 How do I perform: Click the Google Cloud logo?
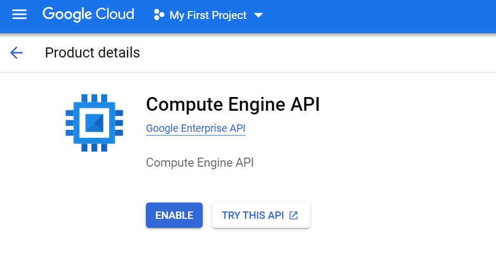tap(88, 15)
